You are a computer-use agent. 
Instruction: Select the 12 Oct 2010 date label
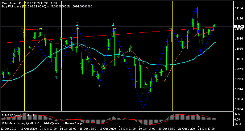[8, 128]
